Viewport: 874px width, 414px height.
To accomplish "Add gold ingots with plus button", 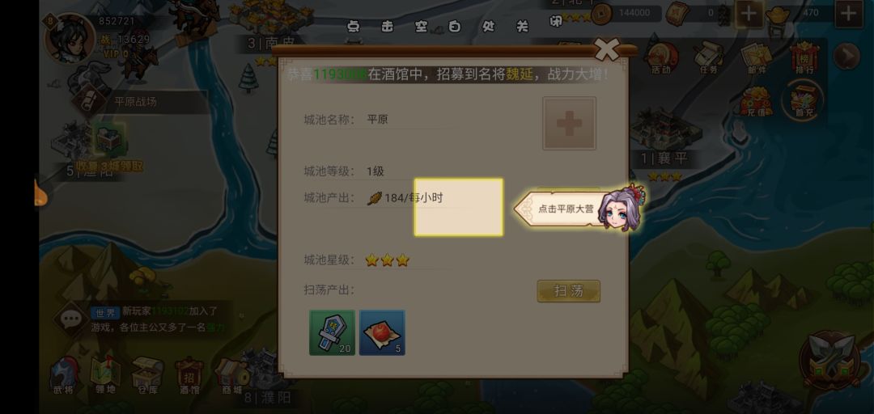I will tap(848, 14).
